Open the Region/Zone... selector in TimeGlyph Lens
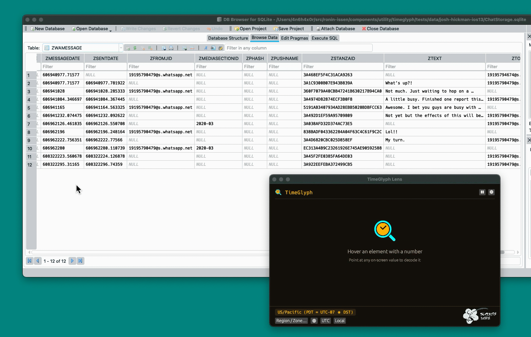The height and width of the screenshot is (337, 531). tap(291, 321)
